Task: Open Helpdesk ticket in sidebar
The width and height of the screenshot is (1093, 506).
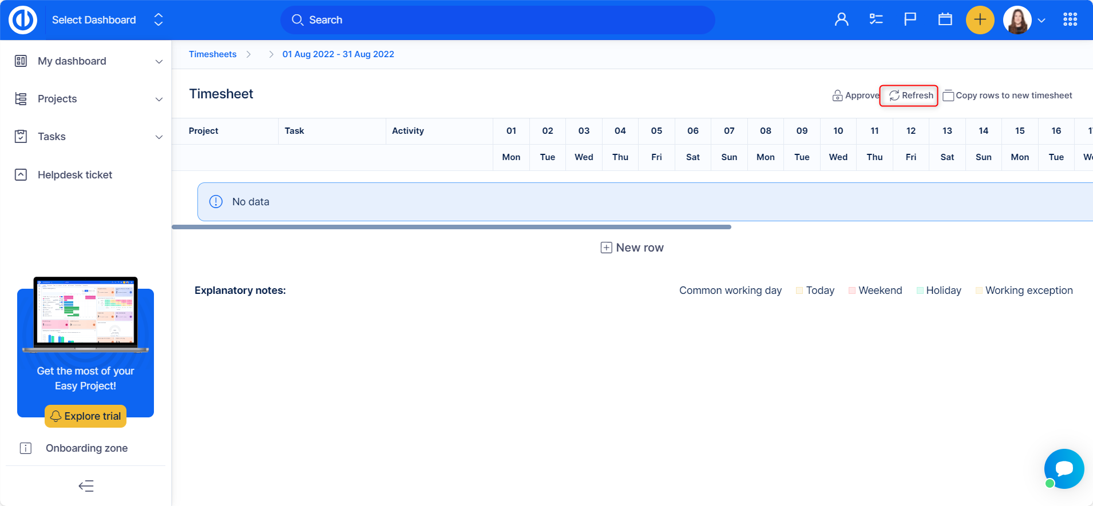Action: (x=75, y=175)
